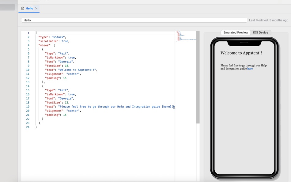Screen dimensions: 291x182
Task: Select the Hello tab in the editor
Action: click(29, 9)
